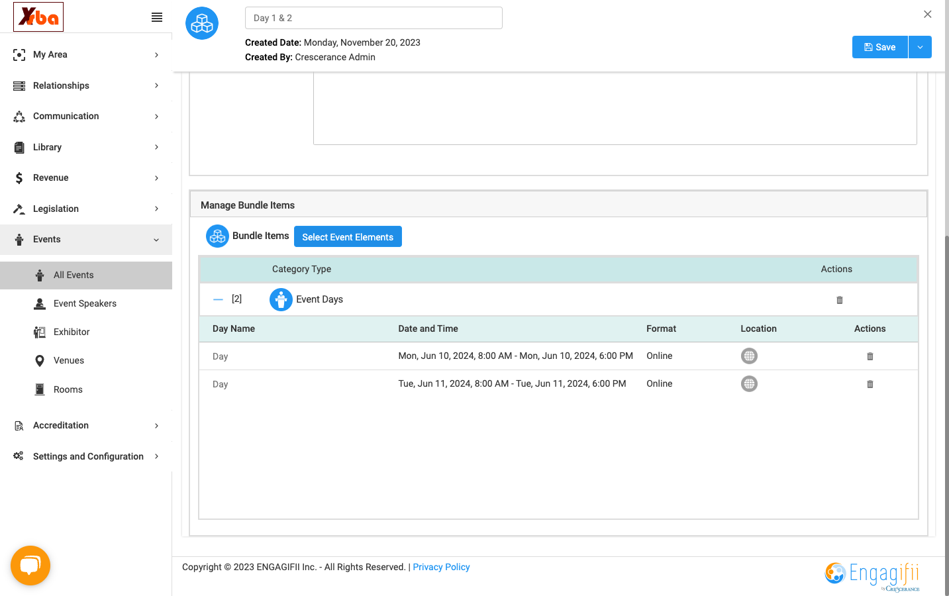The width and height of the screenshot is (949, 596).
Task: Click the Engagifii footer logo
Action: pos(872,576)
